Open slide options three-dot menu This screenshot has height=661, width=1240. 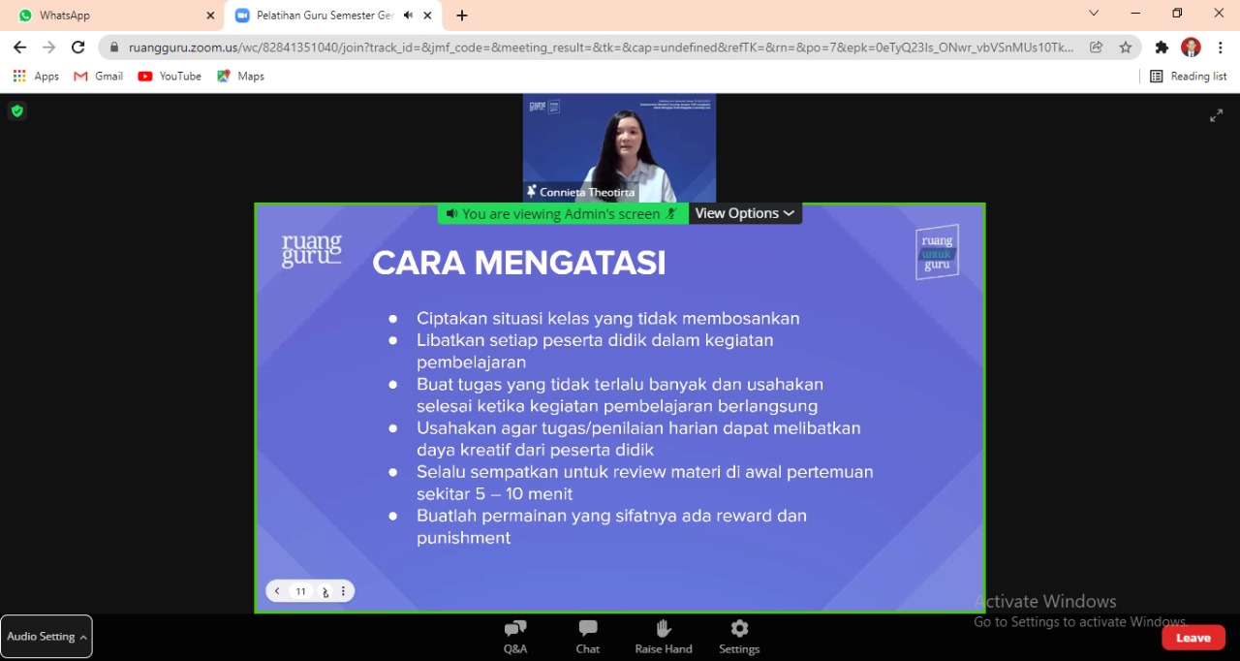point(343,591)
